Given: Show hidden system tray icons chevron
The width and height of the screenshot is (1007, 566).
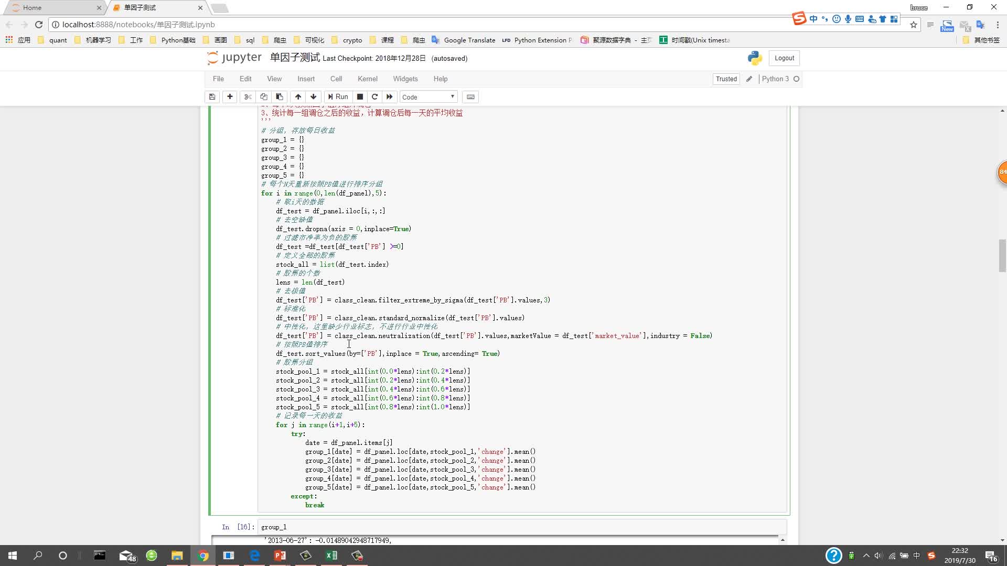Looking at the screenshot, I should coord(866,556).
